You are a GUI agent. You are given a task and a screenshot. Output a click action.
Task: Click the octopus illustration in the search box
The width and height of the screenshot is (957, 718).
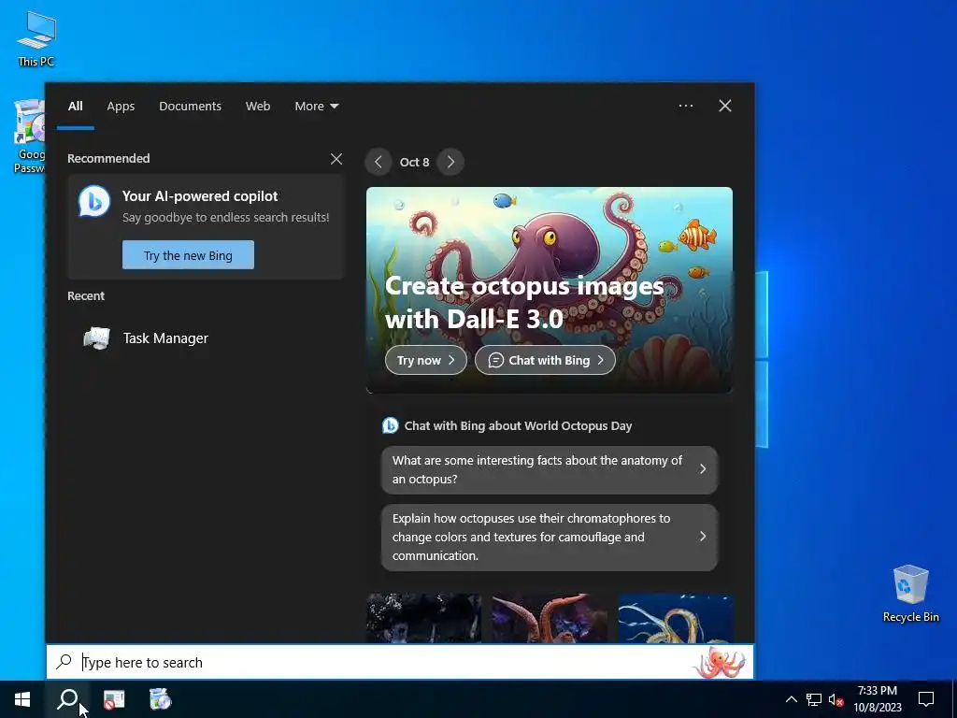click(721, 663)
